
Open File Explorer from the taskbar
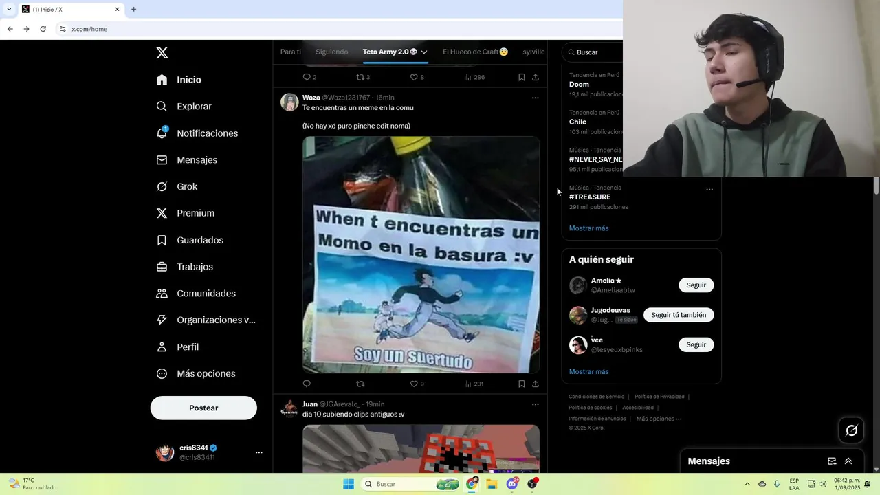click(x=492, y=484)
